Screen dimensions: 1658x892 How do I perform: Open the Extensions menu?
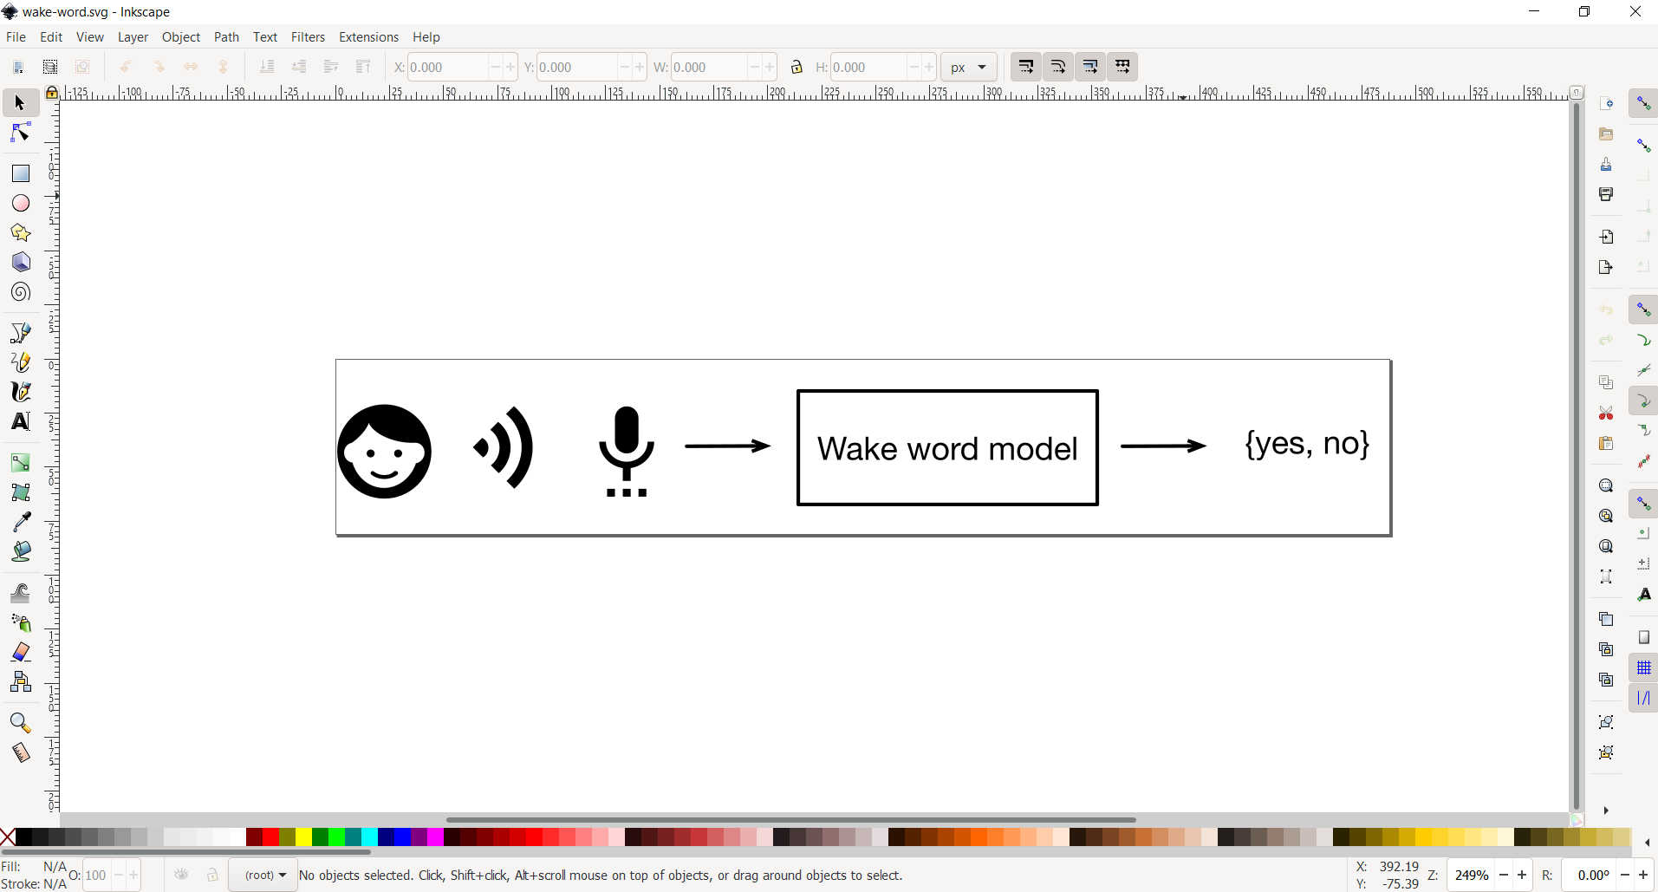(x=368, y=36)
